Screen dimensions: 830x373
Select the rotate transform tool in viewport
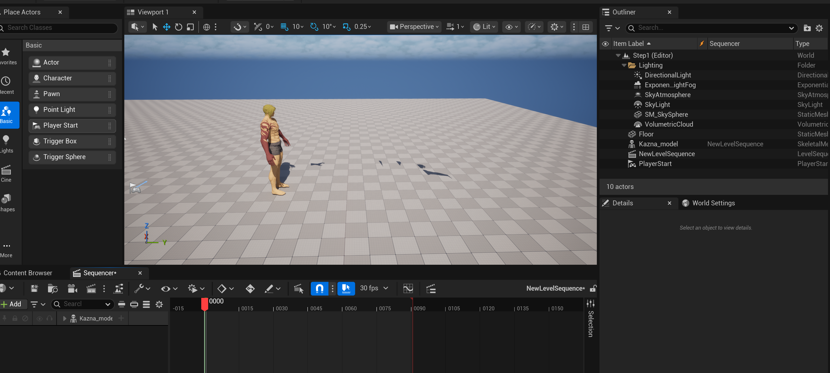coord(178,27)
